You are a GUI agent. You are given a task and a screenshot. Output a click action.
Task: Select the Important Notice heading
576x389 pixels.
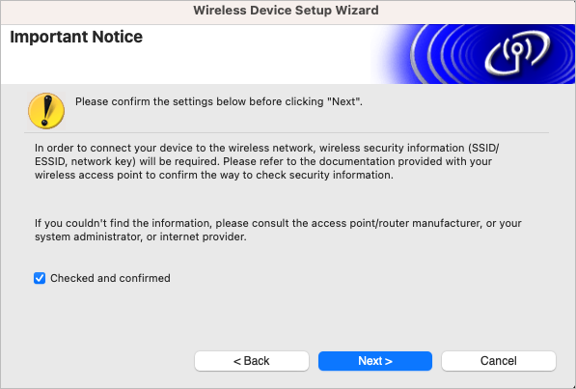[76, 37]
